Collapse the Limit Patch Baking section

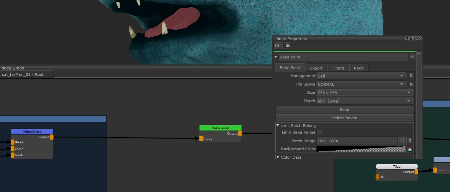tap(278, 126)
